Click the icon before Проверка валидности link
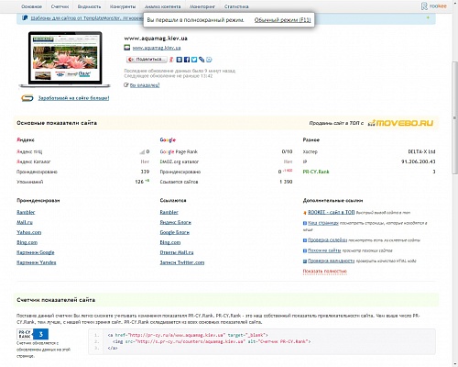This screenshot has width=458, height=367. 305,261
